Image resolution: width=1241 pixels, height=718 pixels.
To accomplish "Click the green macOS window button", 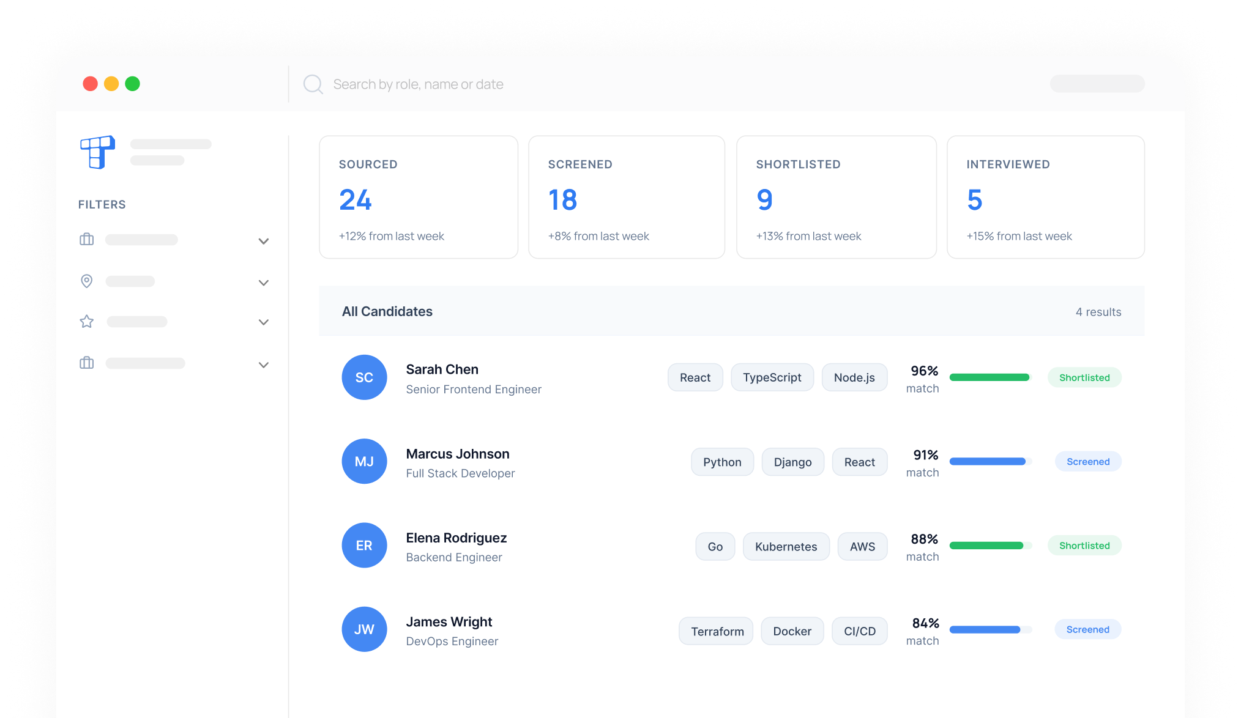I will [x=133, y=84].
